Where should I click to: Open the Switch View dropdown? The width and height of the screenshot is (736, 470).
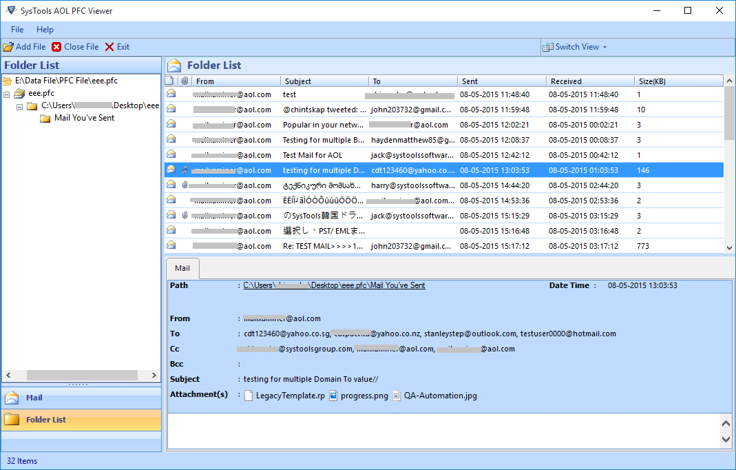coord(574,47)
